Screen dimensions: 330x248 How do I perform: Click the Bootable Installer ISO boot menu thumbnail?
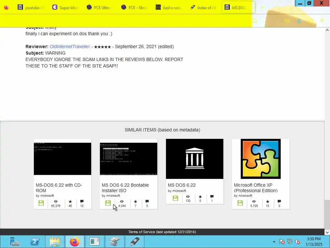(x=129, y=159)
